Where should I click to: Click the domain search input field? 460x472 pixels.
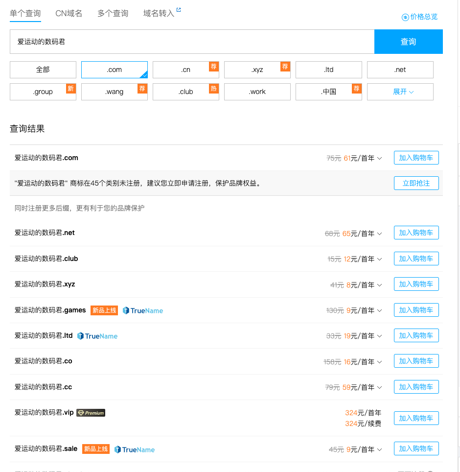[191, 42]
